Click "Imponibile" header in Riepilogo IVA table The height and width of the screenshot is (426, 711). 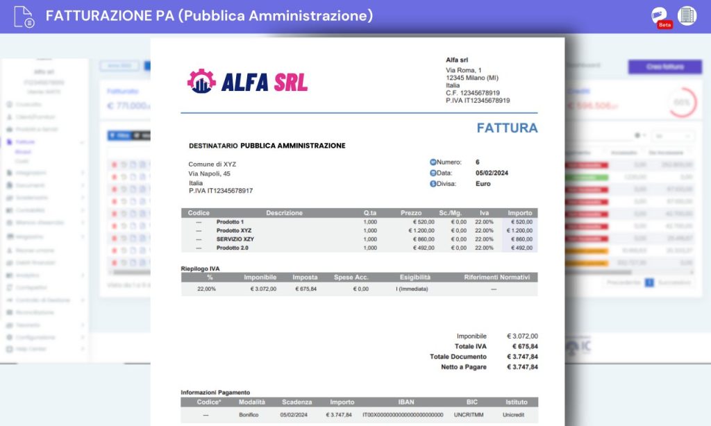(260, 278)
